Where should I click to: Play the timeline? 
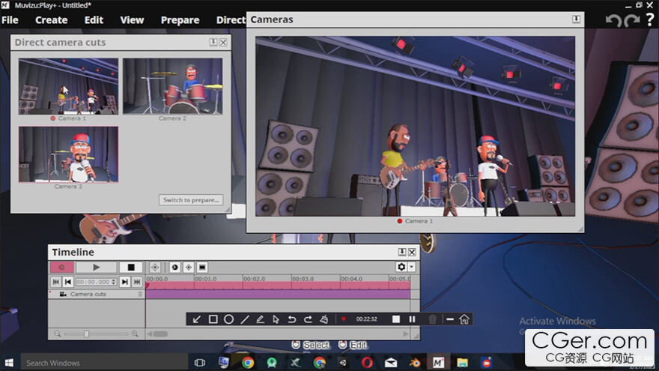pyautogui.click(x=96, y=267)
